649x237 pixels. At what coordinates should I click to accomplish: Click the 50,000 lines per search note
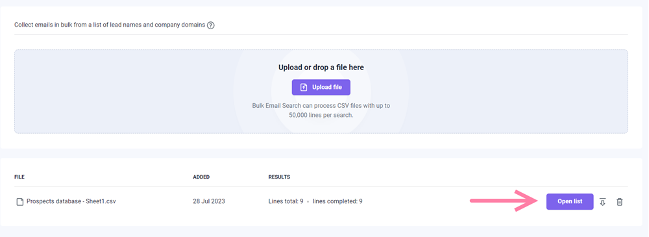coord(321,115)
